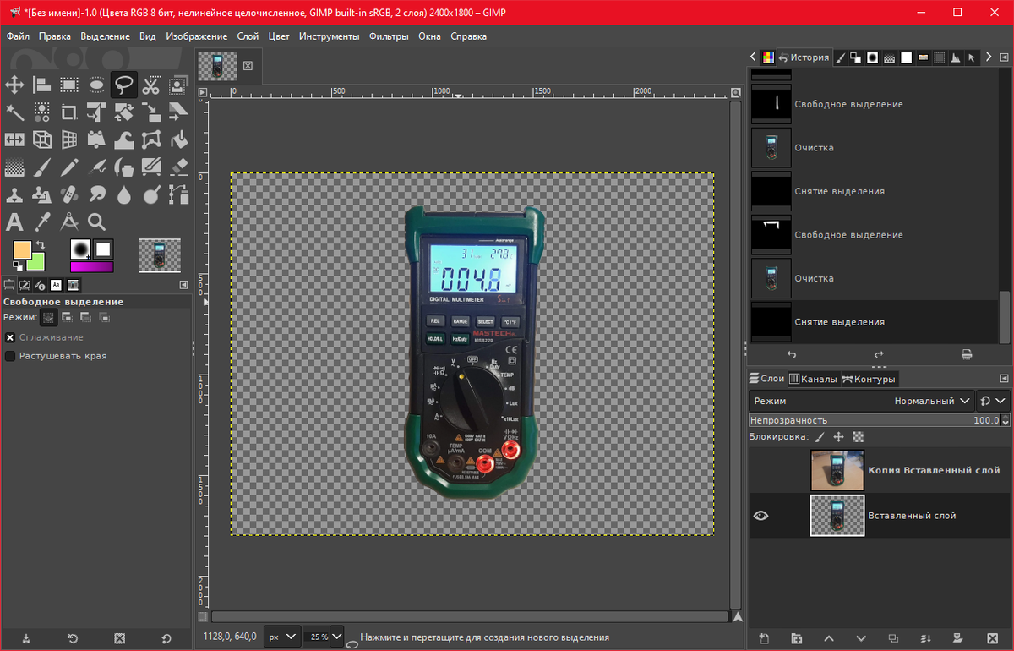Choose replace-selection mode next to Режим
The width and height of the screenshot is (1014, 651).
pyautogui.click(x=49, y=317)
